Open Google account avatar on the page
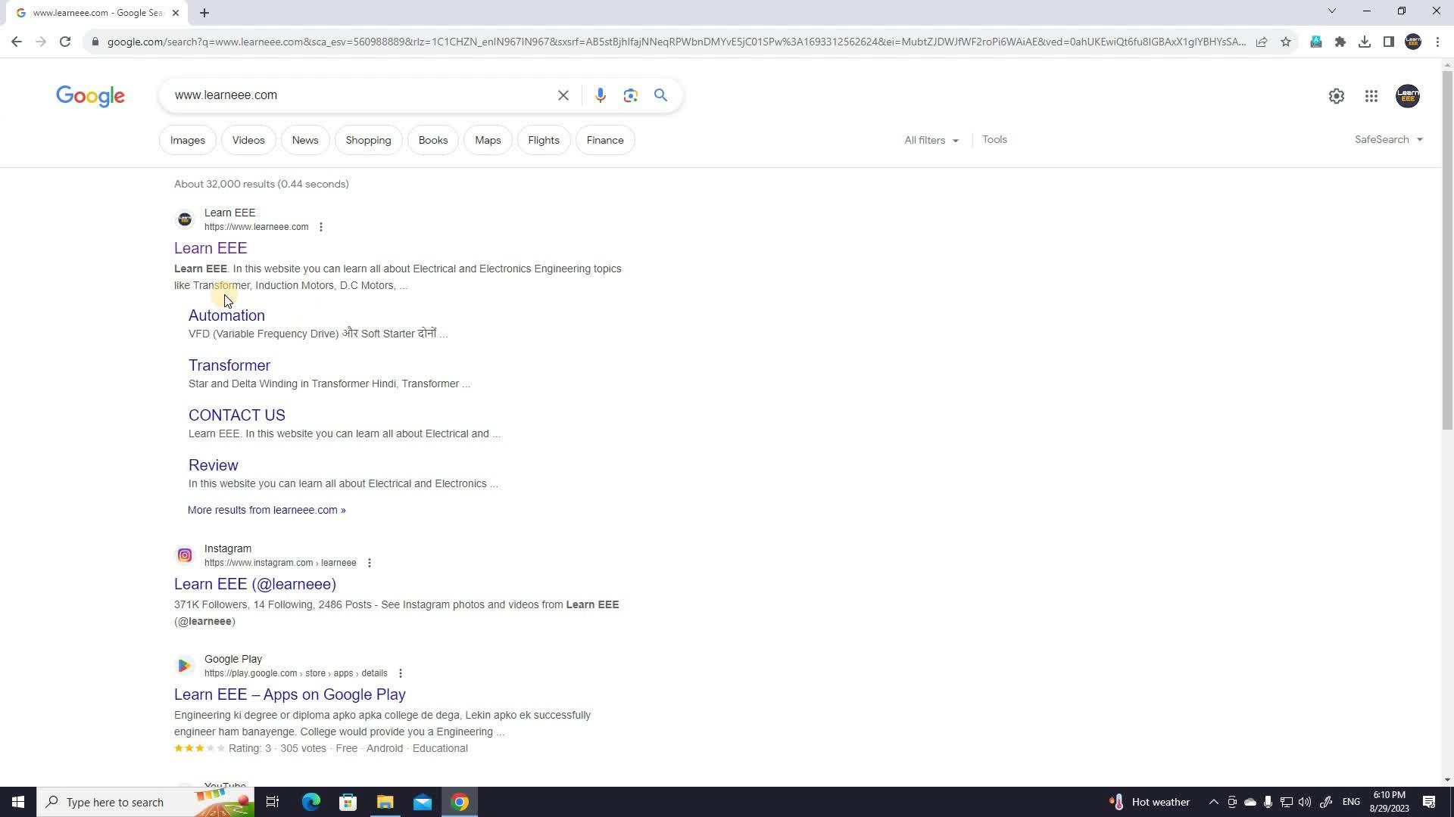 point(1408,96)
